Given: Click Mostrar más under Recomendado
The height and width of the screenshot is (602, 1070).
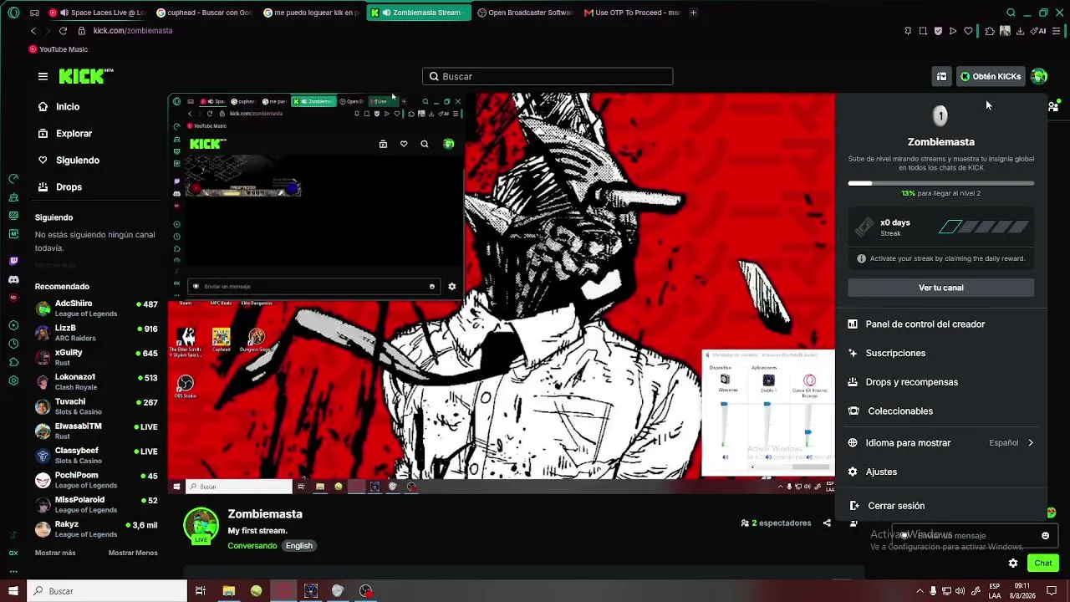Looking at the screenshot, I should pyautogui.click(x=55, y=553).
